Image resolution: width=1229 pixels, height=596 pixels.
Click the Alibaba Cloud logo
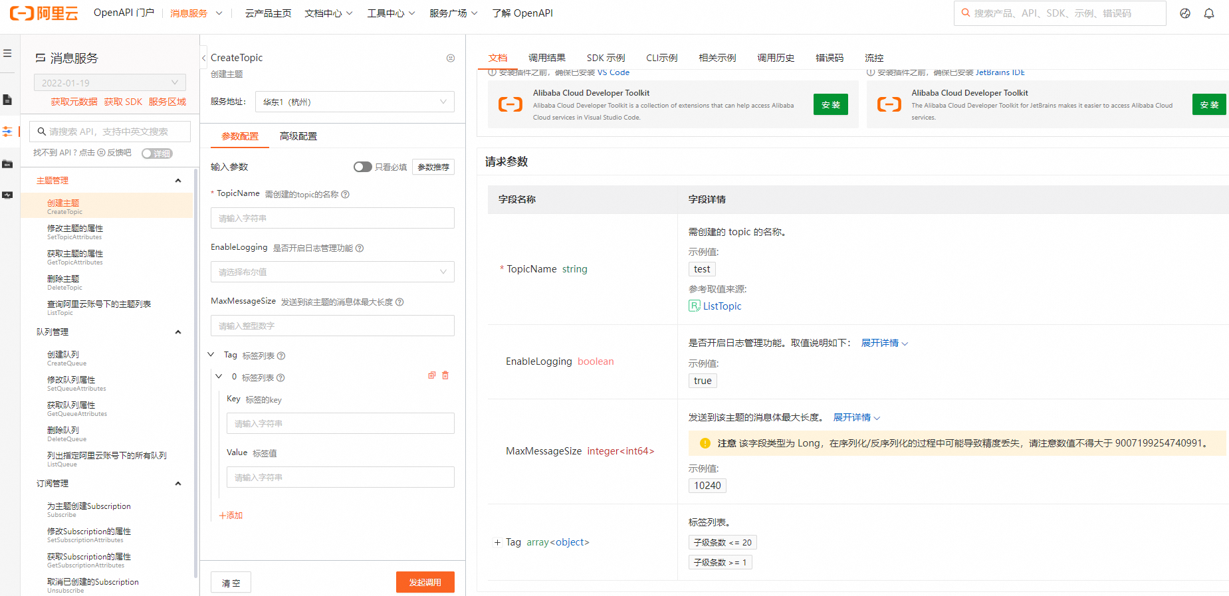pos(44,13)
